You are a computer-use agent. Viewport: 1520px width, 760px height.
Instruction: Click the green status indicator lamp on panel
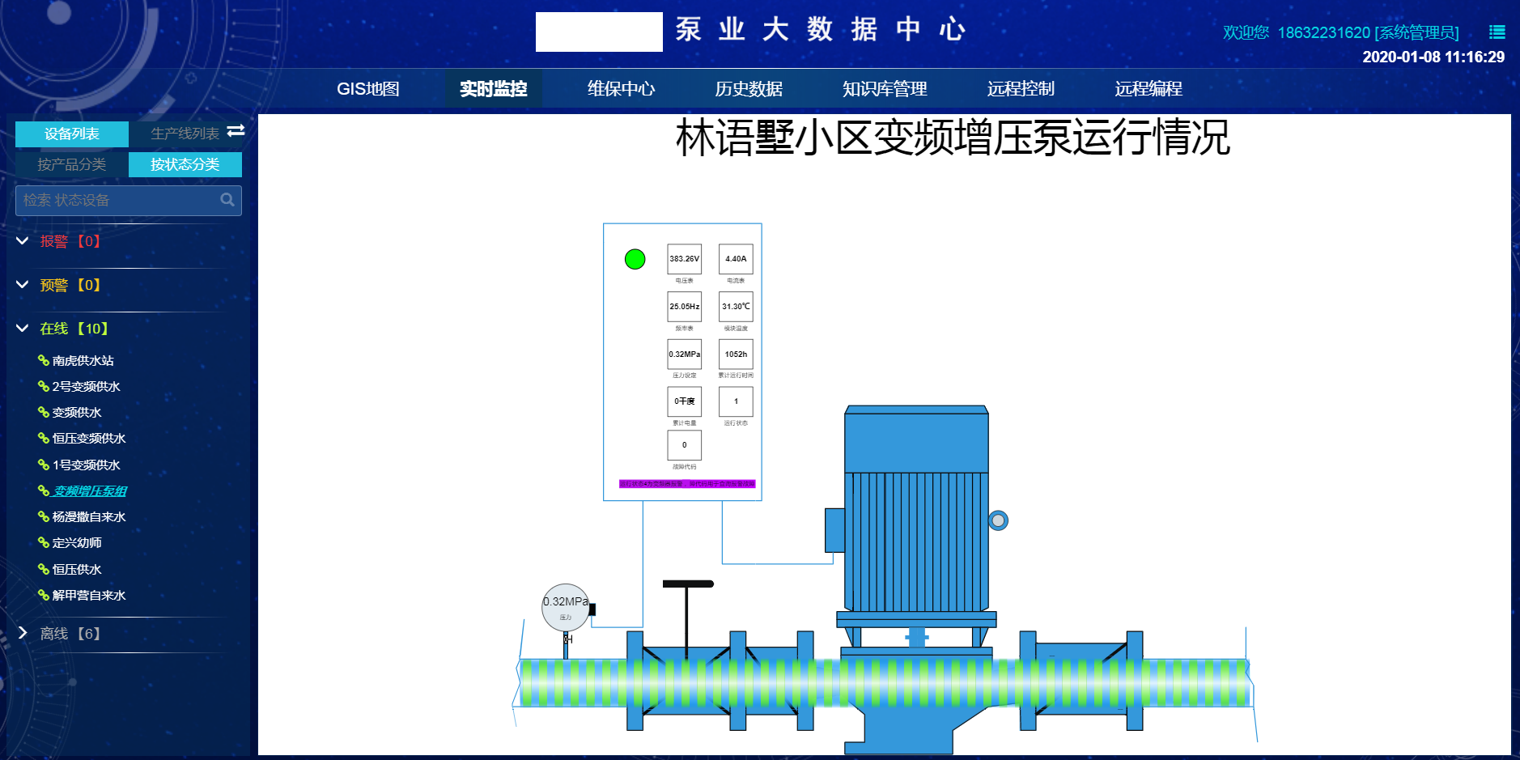pyautogui.click(x=635, y=259)
